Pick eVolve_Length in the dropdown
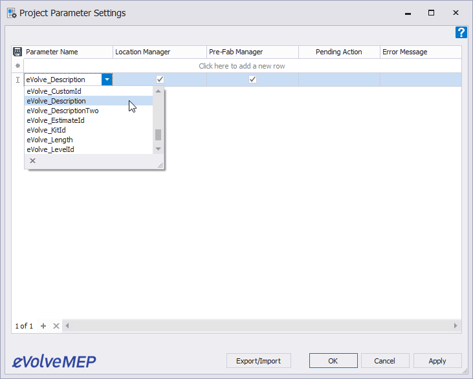 click(89, 140)
